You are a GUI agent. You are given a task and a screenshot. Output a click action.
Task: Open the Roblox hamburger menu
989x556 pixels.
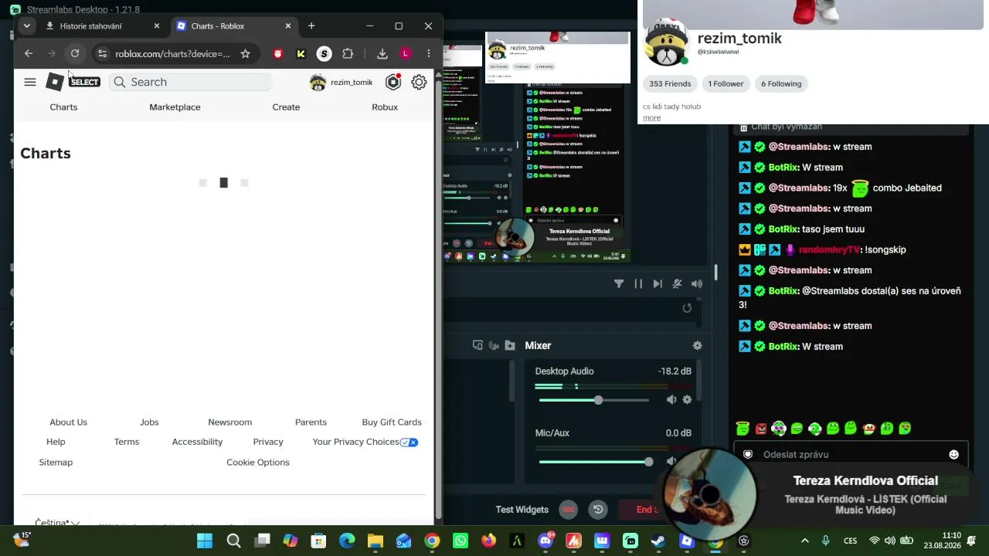(30, 82)
